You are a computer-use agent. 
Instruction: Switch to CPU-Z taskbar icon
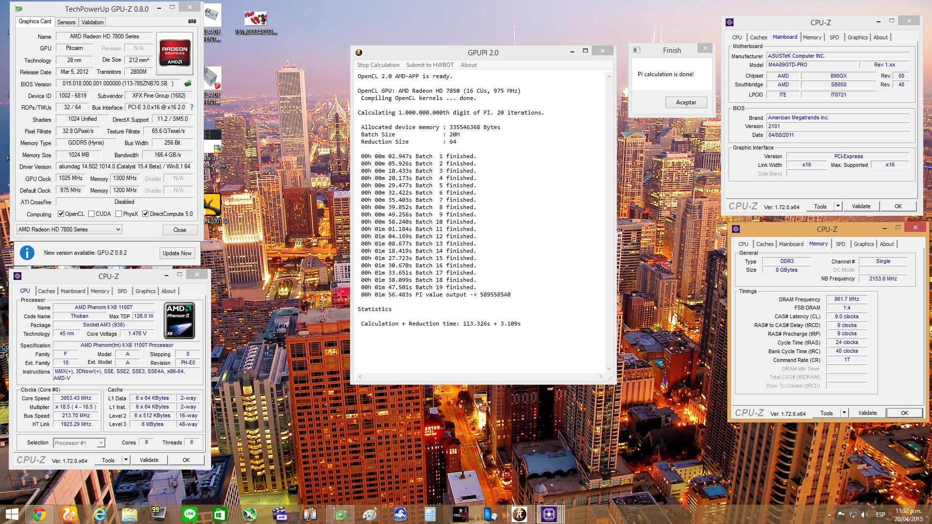tap(549, 514)
